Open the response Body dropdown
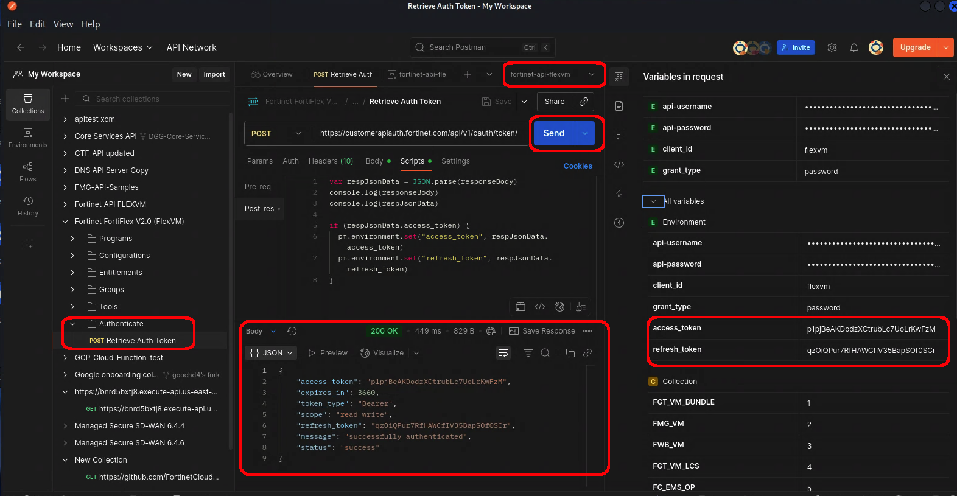957x496 pixels. pos(261,331)
